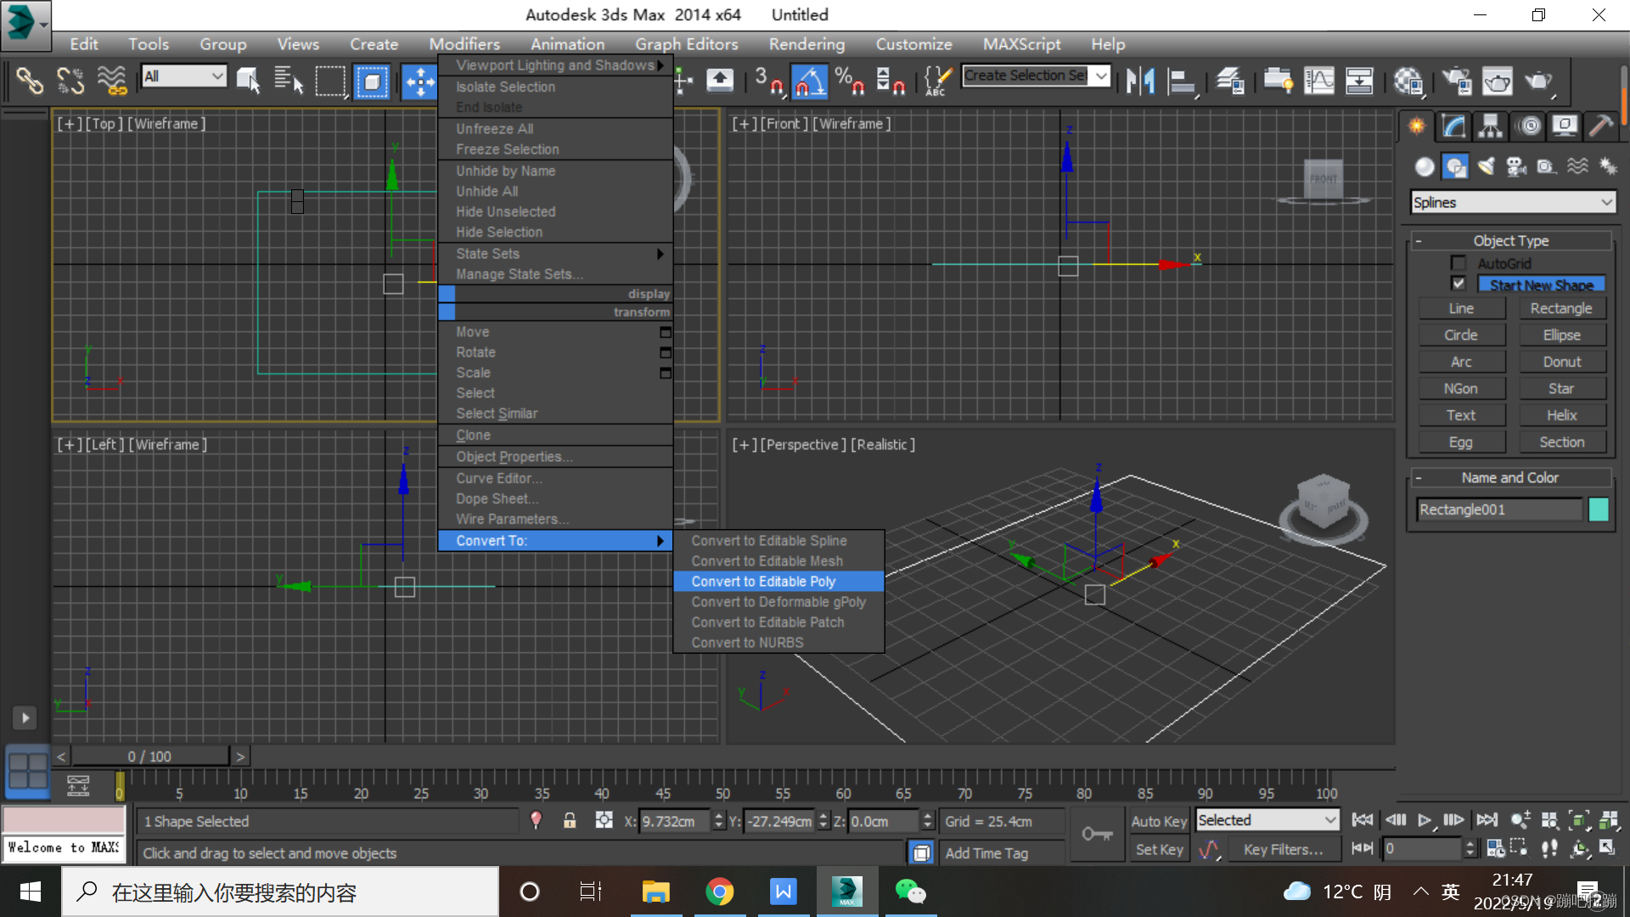Switch to the Utilities hammer tab
Viewport: 1630px width, 917px height.
(x=1601, y=126)
